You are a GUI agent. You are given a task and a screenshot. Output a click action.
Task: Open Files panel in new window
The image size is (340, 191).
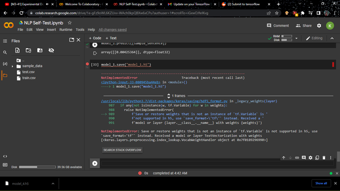tap(72, 40)
